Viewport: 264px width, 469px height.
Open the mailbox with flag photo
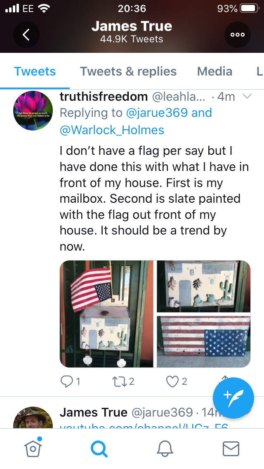click(x=106, y=314)
